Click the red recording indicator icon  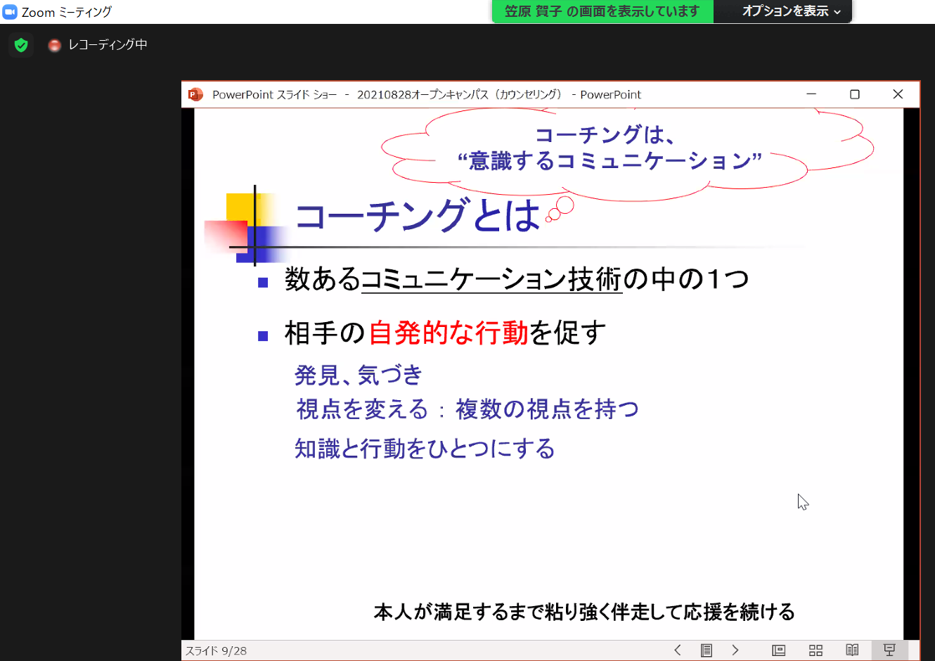(x=54, y=45)
